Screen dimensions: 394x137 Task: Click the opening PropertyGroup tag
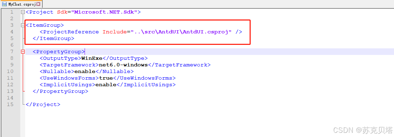point(59,52)
